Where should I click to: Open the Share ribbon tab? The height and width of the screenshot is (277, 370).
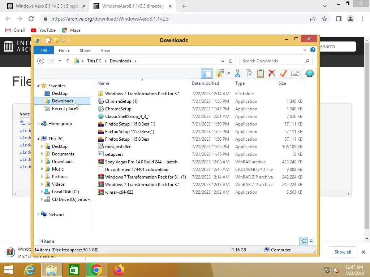85,50
